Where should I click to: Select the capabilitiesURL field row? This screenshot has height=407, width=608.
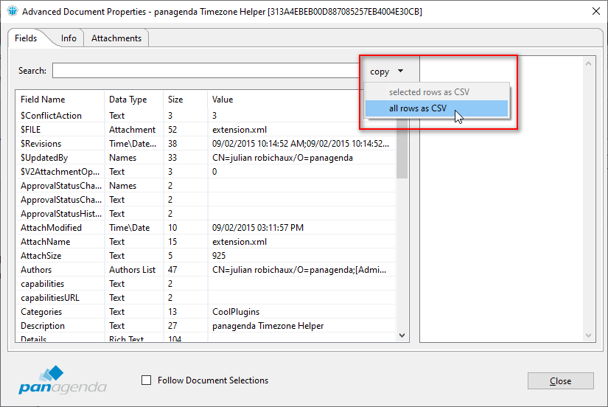pos(206,298)
